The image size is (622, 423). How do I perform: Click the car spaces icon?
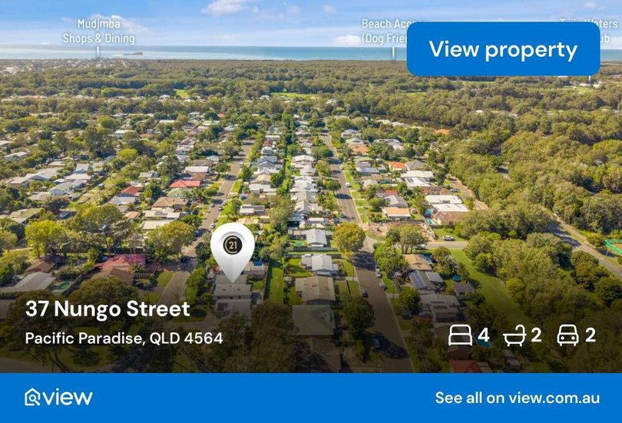(567, 335)
